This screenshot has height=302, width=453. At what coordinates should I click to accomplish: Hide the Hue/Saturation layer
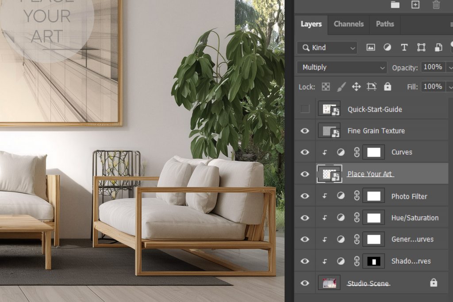tap(305, 218)
